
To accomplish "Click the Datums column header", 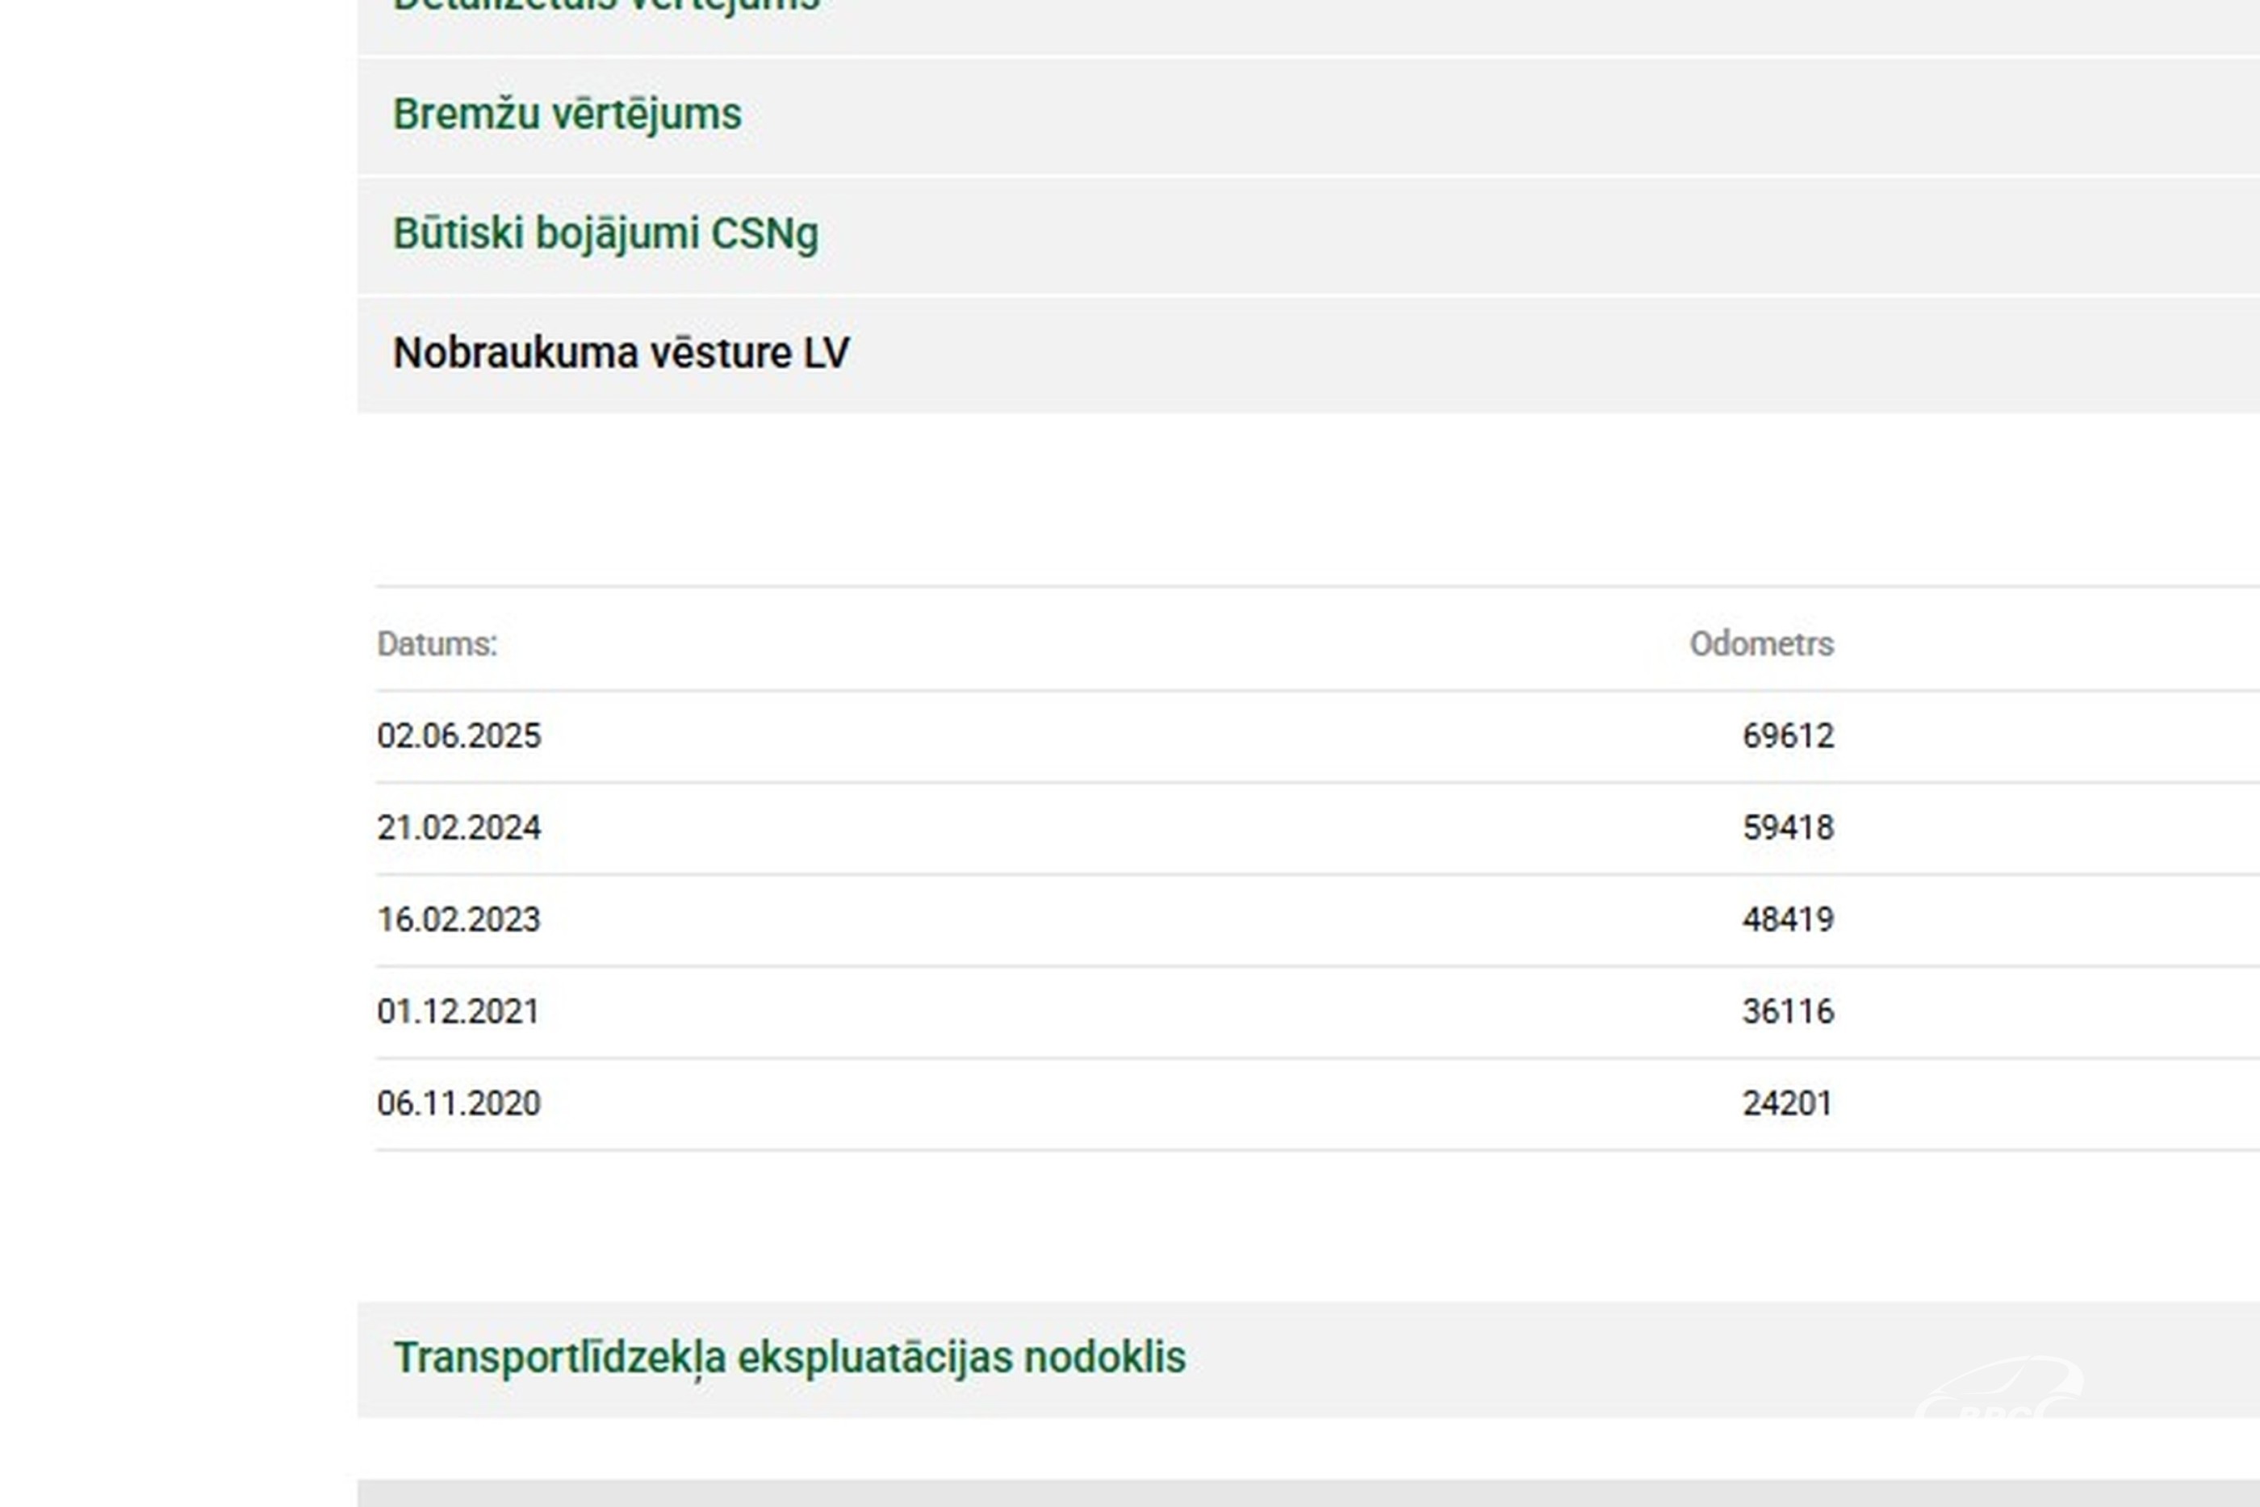I will (x=437, y=644).
